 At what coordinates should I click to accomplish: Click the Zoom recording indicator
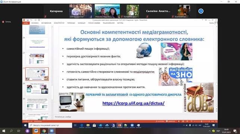click(6, 22)
